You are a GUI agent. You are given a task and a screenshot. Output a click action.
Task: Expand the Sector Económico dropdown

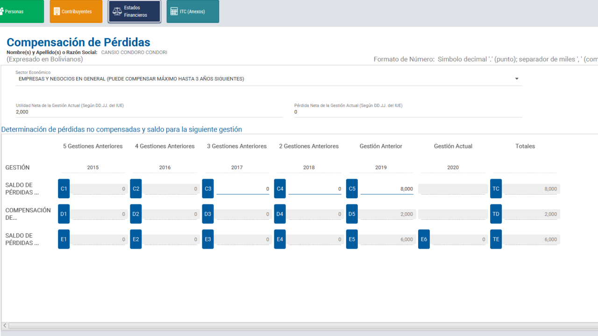(517, 79)
